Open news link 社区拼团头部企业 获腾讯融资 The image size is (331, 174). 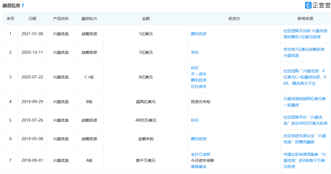[x=305, y=139]
